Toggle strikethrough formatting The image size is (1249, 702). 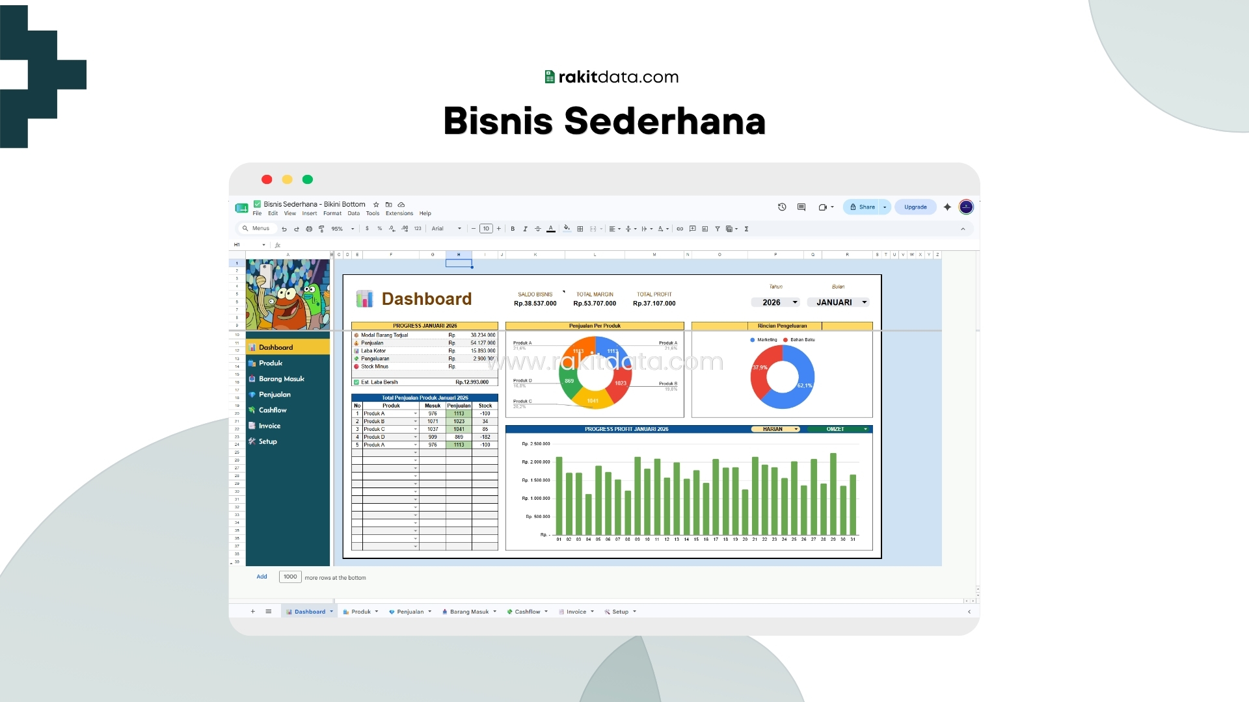pyautogui.click(x=537, y=229)
